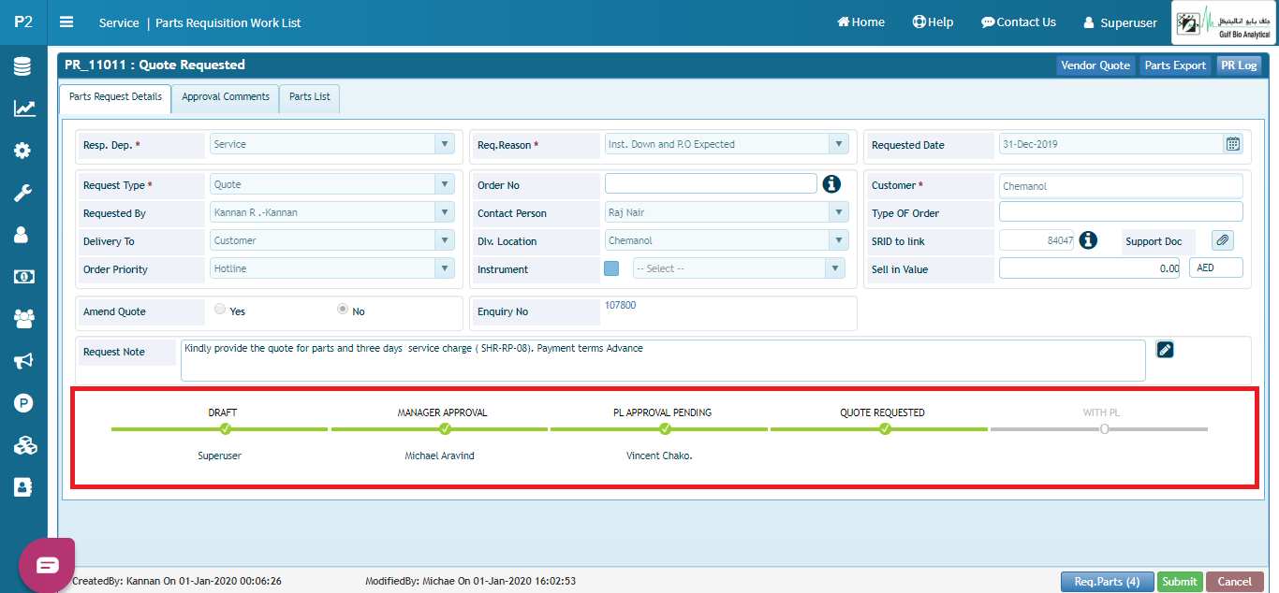This screenshot has height=593, width=1279.
Task: Open the chat bubble widget
Action: click(47, 565)
